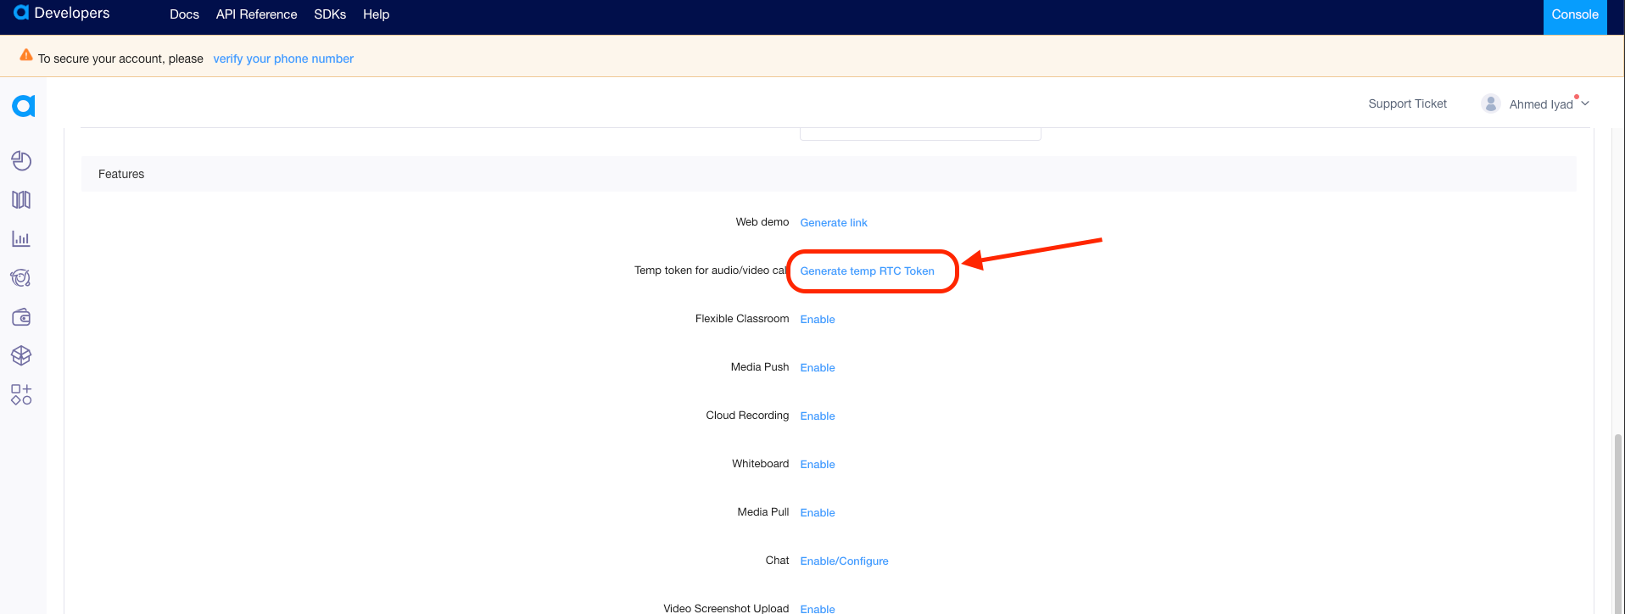This screenshot has height=614, width=1625.
Task: Click the Features section header
Action: (x=829, y=174)
